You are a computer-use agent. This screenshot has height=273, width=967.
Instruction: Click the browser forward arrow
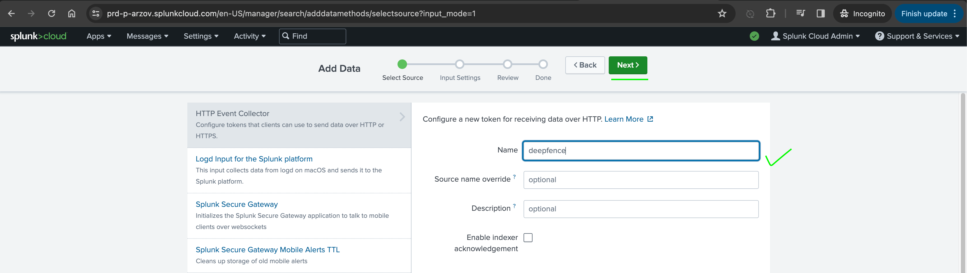(x=31, y=14)
